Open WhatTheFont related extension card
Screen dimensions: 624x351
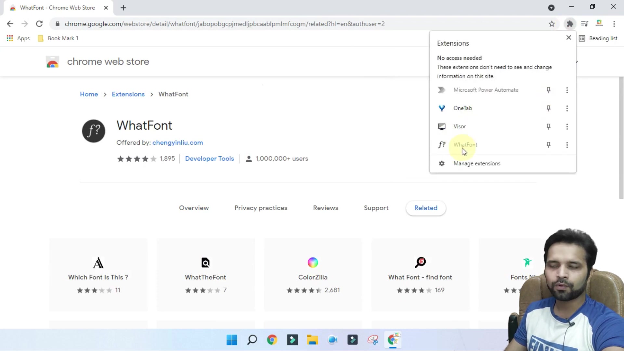point(205,275)
